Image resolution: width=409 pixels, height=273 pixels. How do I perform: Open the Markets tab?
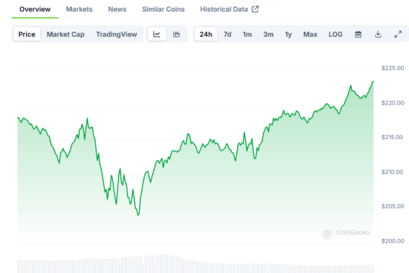pos(79,9)
